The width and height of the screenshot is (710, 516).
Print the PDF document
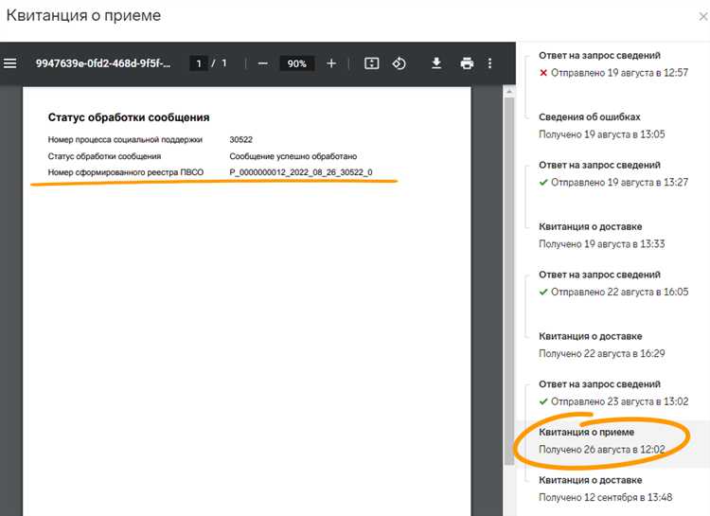point(467,63)
